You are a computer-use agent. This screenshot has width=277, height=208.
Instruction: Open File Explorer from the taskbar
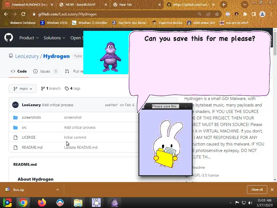[78, 203]
